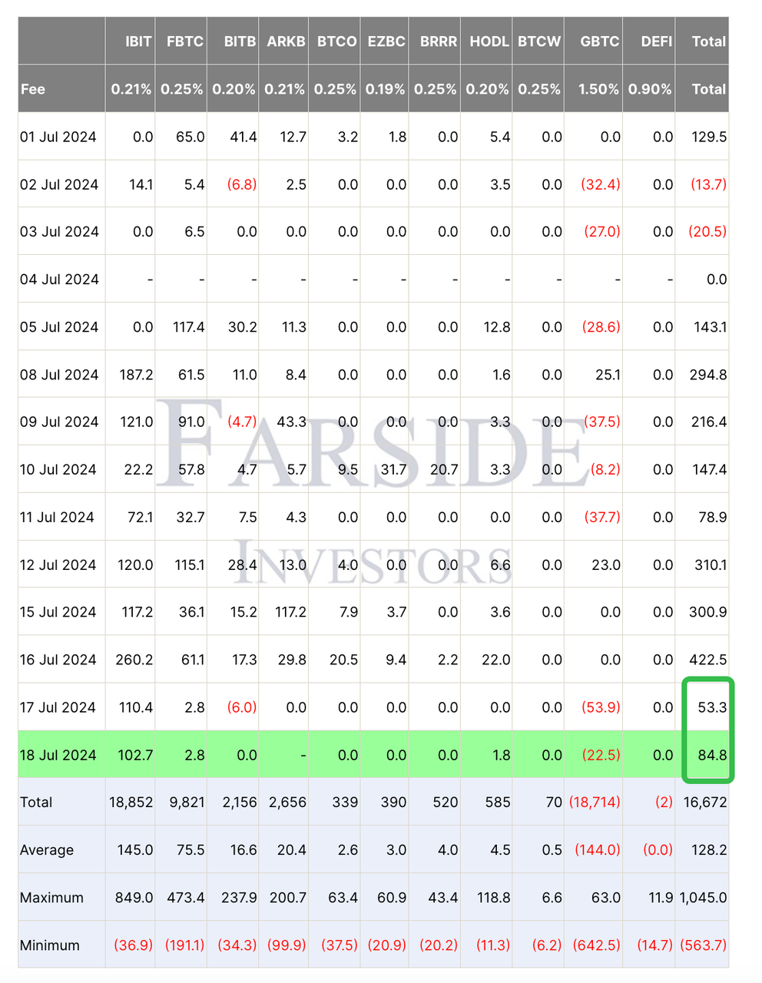The height and width of the screenshot is (983, 762).
Task: Click the 04 Jul 2024 date cell
Action: (x=59, y=280)
